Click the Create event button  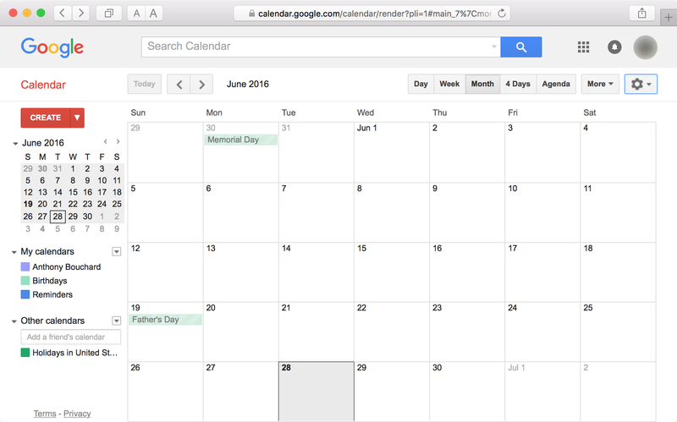(x=46, y=118)
